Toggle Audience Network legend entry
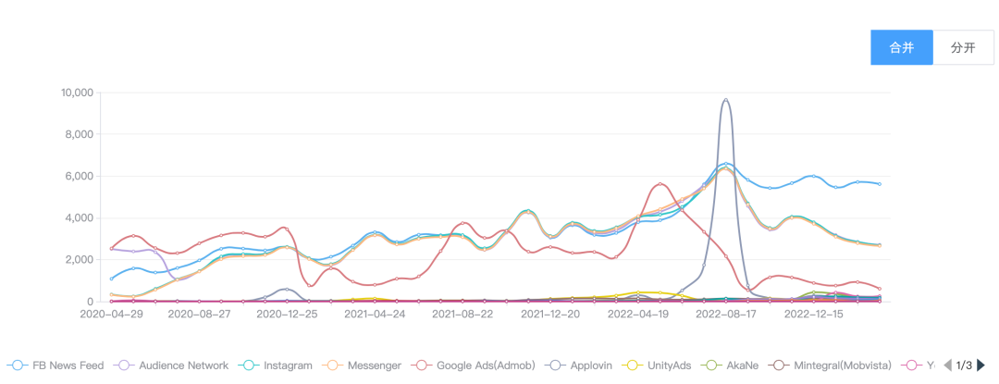Image resolution: width=999 pixels, height=384 pixels. tap(171, 365)
